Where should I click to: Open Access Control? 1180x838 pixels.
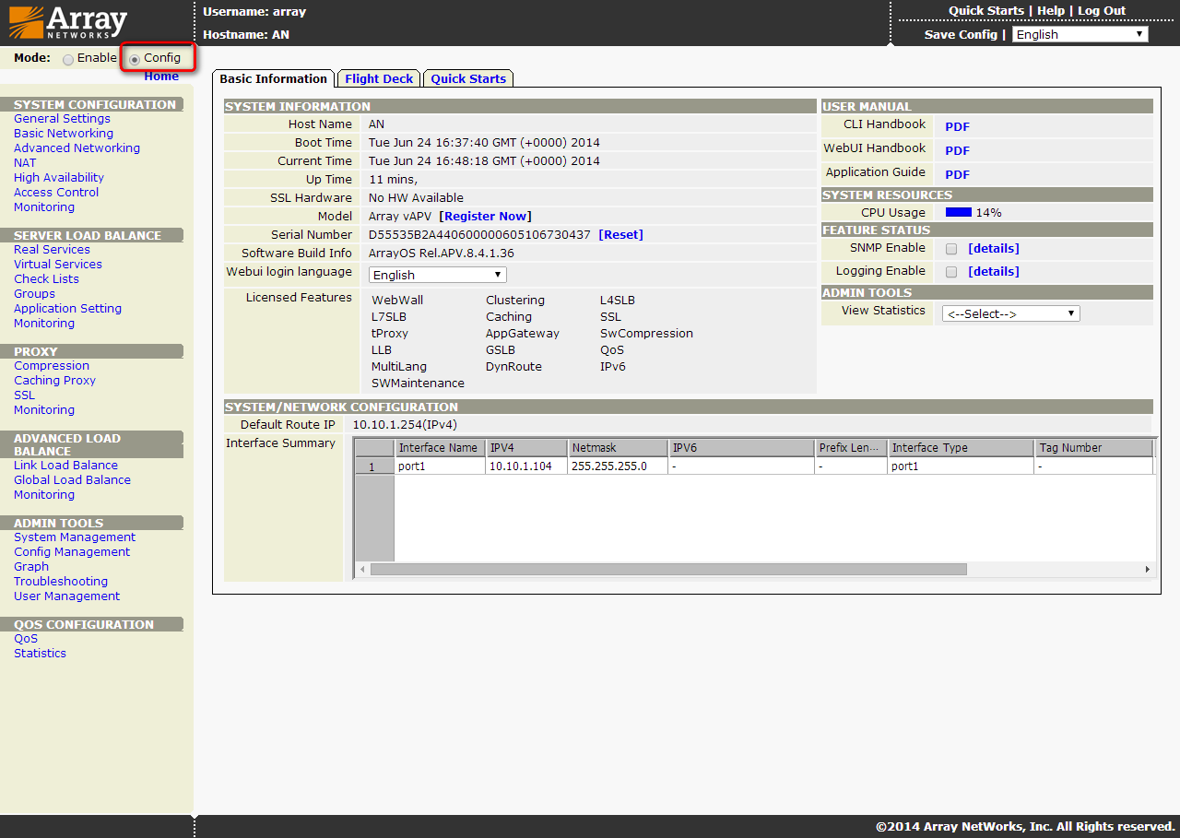point(56,193)
